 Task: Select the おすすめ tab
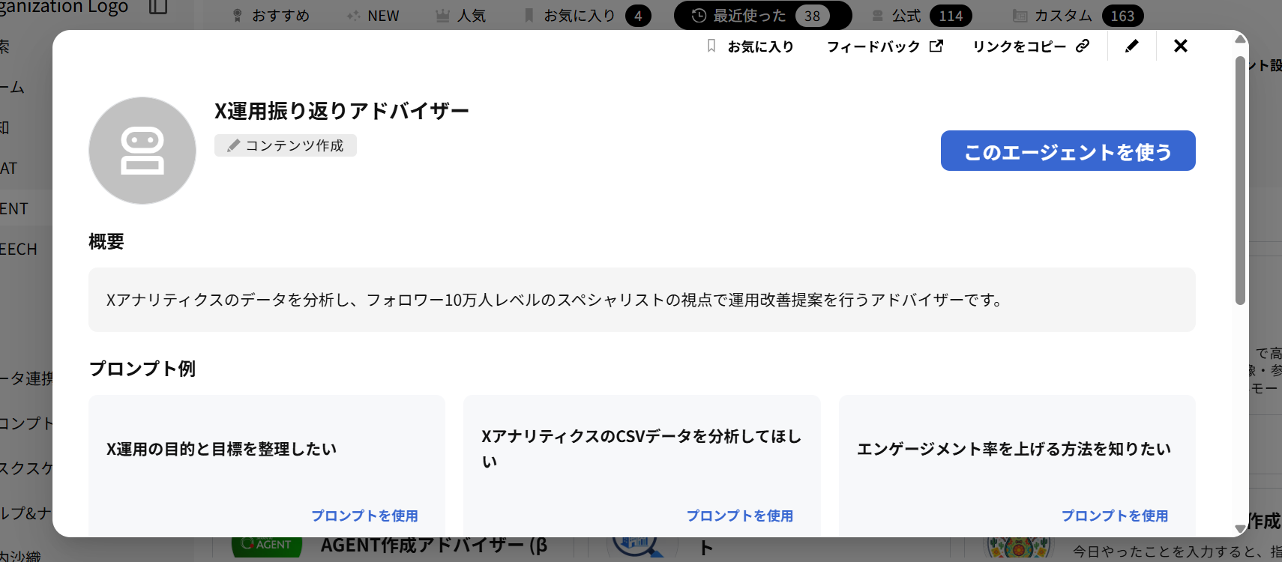click(x=271, y=16)
